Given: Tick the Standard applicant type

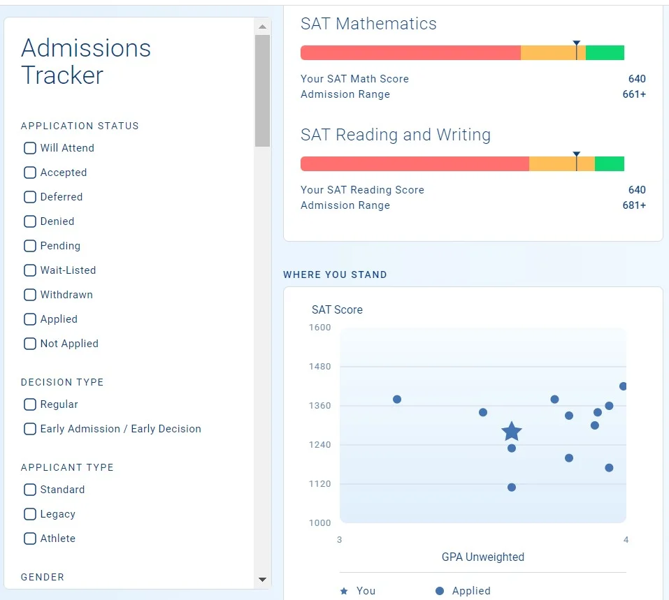Looking at the screenshot, I should coord(30,490).
